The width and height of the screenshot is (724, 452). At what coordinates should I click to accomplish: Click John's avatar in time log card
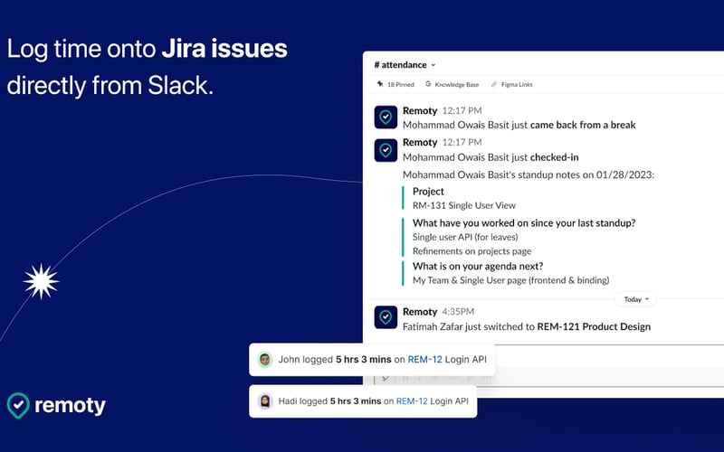(264, 359)
